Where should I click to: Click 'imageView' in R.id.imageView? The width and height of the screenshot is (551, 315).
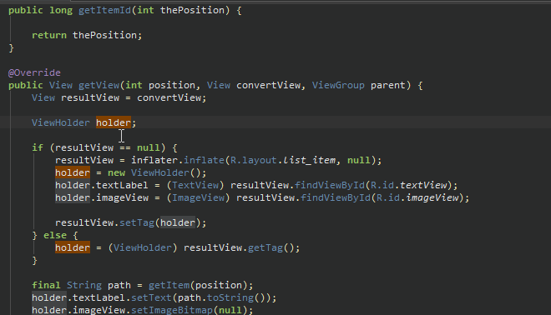click(x=432, y=197)
